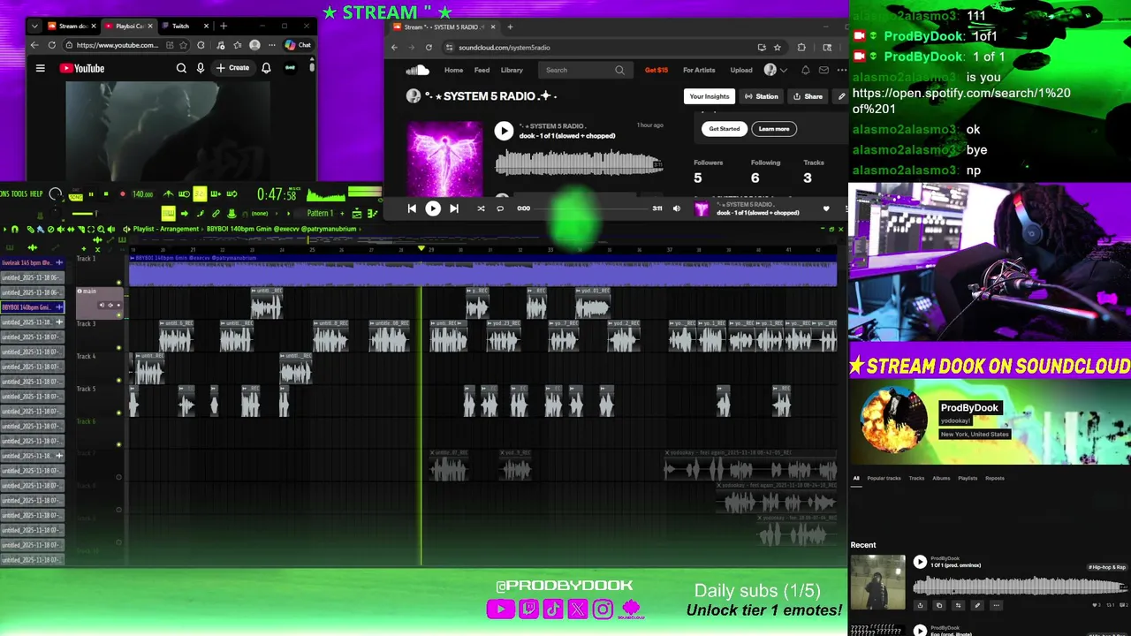This screenshot has width=1131, height=636.
Task: Toggle the SONG/PAT mode switch
Action: 75,197
